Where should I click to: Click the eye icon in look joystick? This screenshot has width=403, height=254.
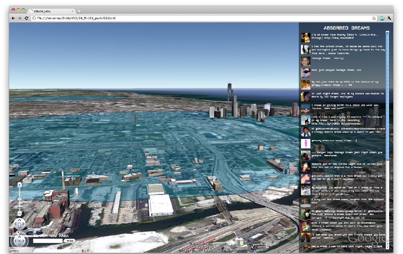pos(20,241)
